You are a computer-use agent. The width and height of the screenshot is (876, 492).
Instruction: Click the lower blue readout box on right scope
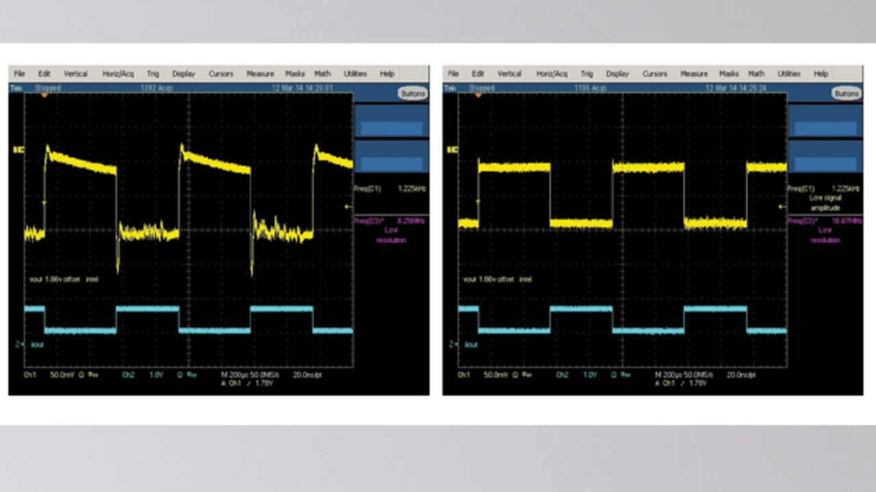click(825, 164)
